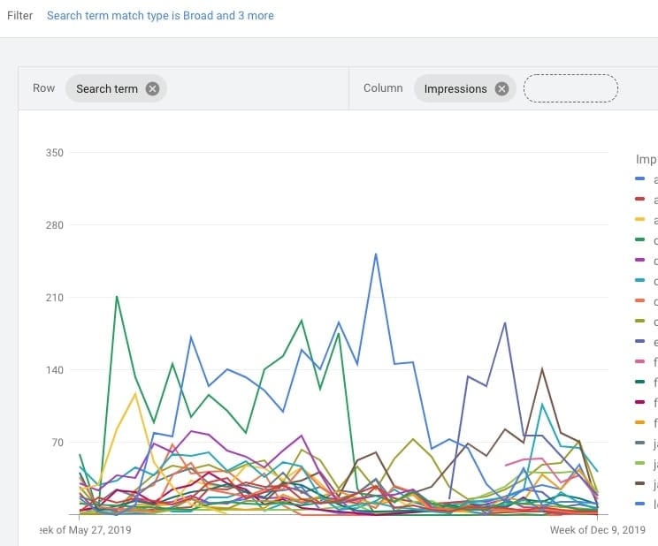Click the brown legend swatch

(640, 483)
